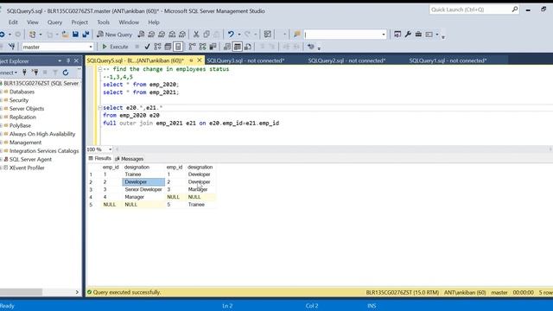Open the Tools menu
The image size is (553, 311).
coord(104,22)
